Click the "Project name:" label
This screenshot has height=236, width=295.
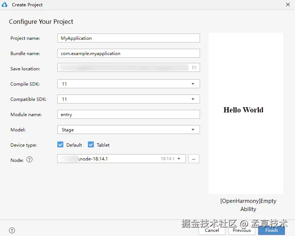(x=25, y=38)
